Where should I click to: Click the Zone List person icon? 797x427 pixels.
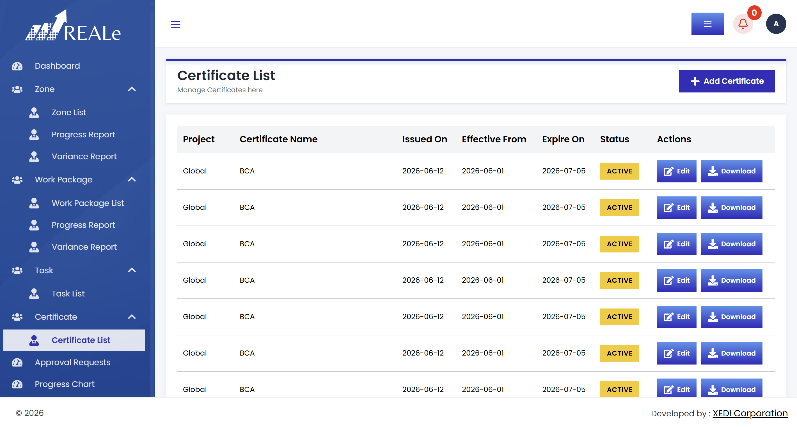pyautogui.click(x=34, y=112)
